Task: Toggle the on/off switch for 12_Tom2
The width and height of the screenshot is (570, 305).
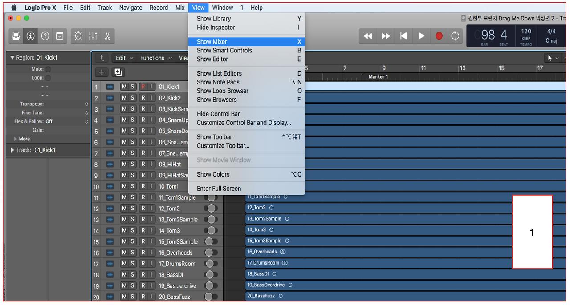Action: click(211, 208)
